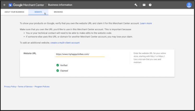Viewport: 195px width, 111px height.
Task: Click the green Claimed checkmark icon
Action: pyautogui.click(x=57, y=70)
